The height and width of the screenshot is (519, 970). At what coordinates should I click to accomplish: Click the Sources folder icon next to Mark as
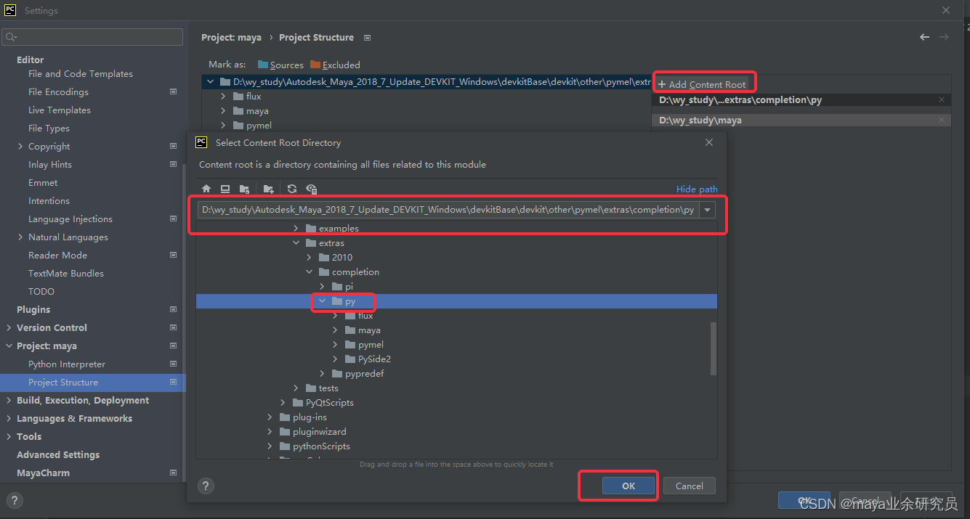tap(262, 65)
